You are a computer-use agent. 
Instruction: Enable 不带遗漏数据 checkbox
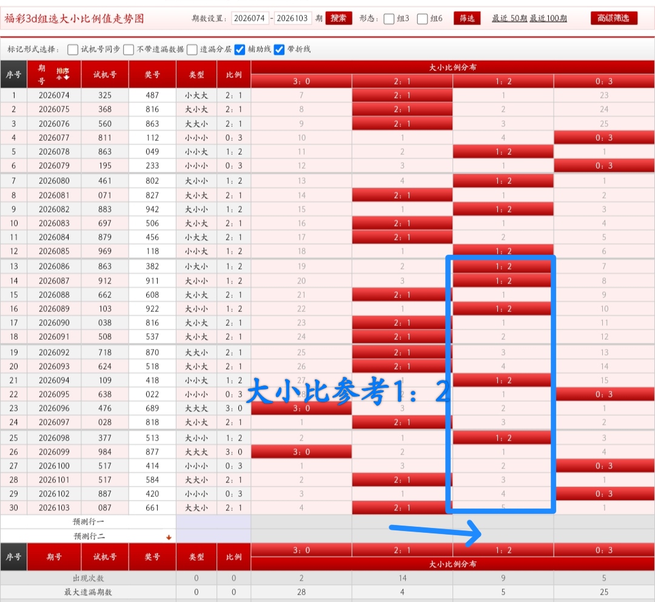pyautogui.click(x=129, y=50)
